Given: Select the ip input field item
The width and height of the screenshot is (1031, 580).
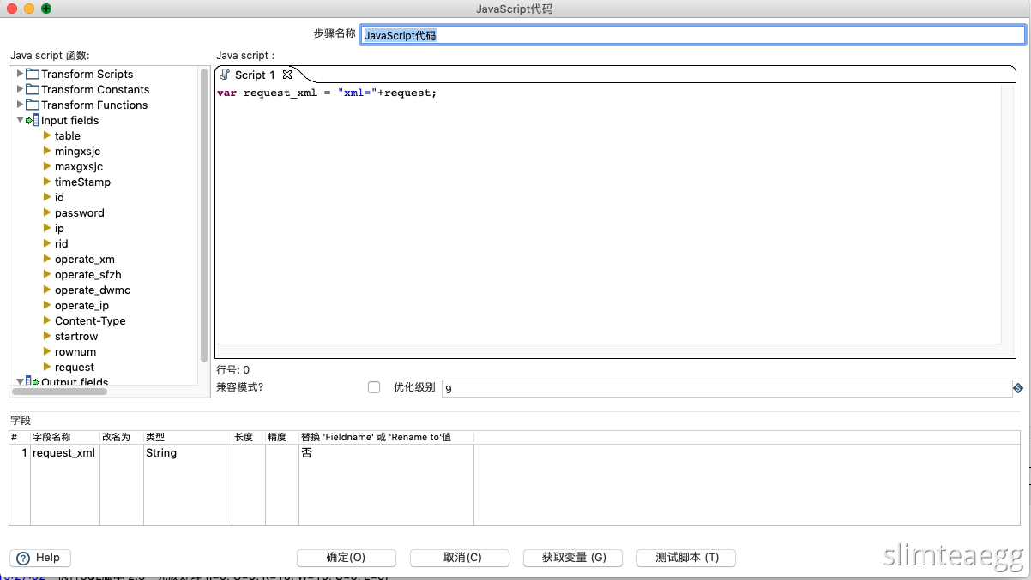Looking at the screenshot, I should [59, 228].
